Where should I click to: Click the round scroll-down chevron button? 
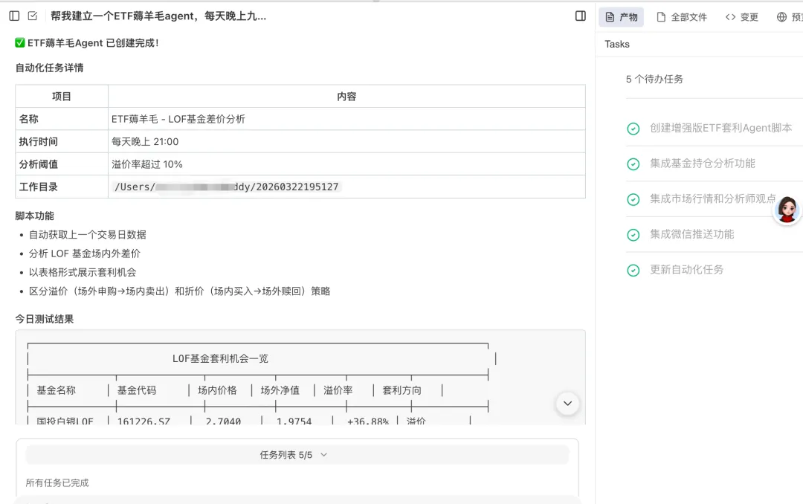coord(567,404)
